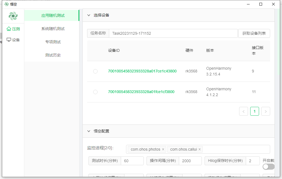Open the 设备 monitor icon section
The width and height of the screenshot is (282, 179).
point(13,40)
